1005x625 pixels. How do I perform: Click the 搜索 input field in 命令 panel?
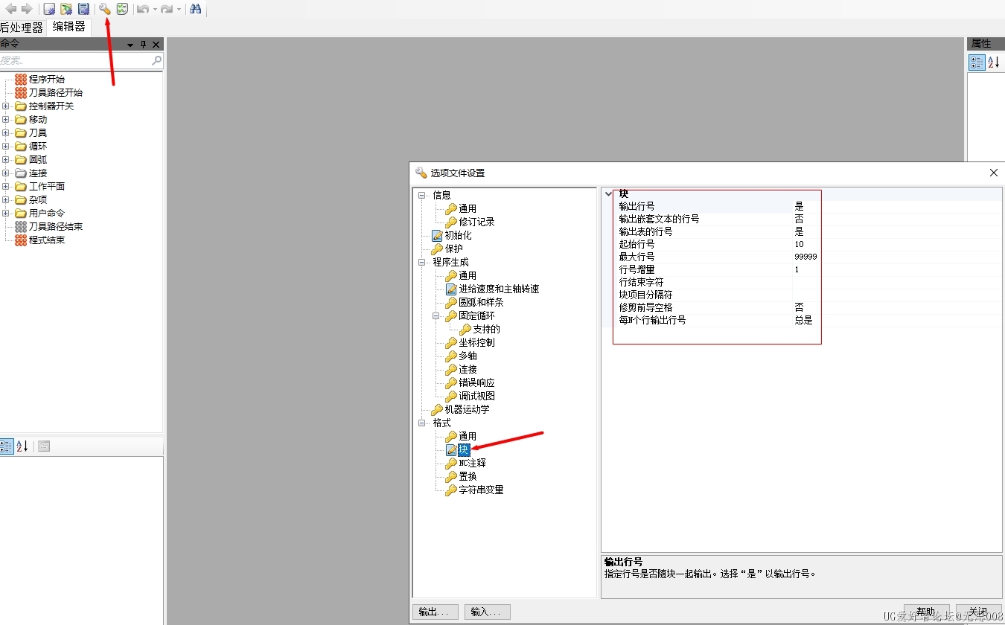(74, 60)
